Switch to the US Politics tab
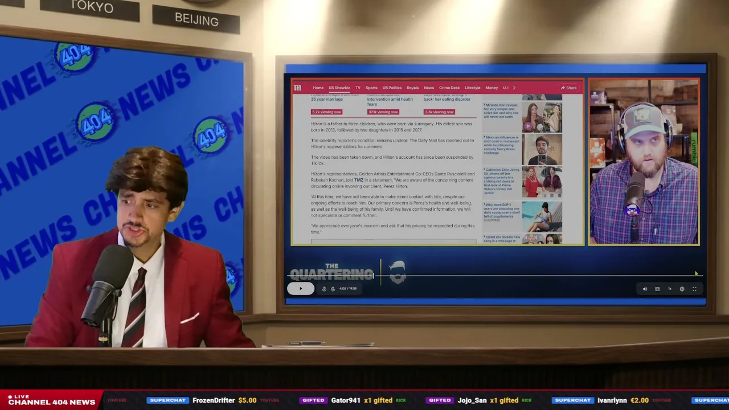This screenshot has height=410, width=729. pos(392,88)
